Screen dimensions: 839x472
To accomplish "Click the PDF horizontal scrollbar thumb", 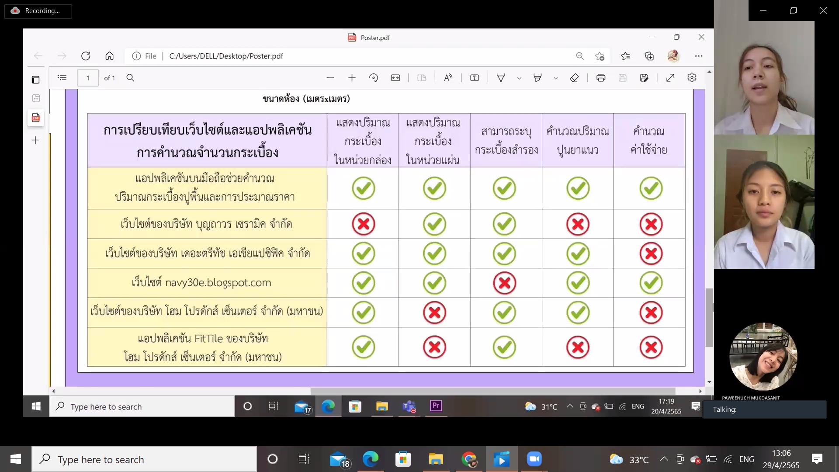I will point(492,391).
